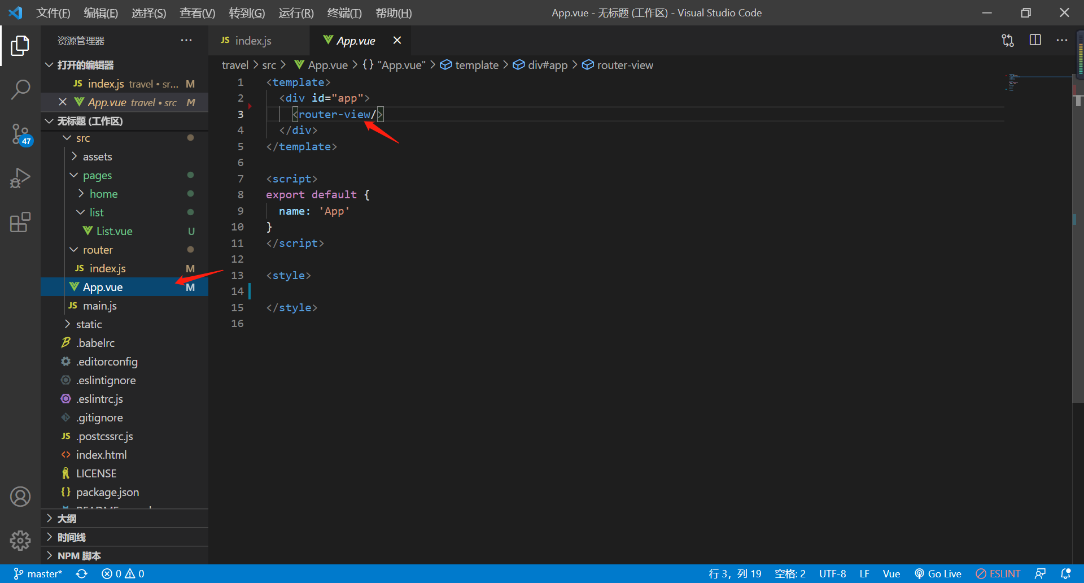The height and width of the screenshot is (583, 1084).
Task: Split the editor to the right
Action: click(x=1035, y=40)
